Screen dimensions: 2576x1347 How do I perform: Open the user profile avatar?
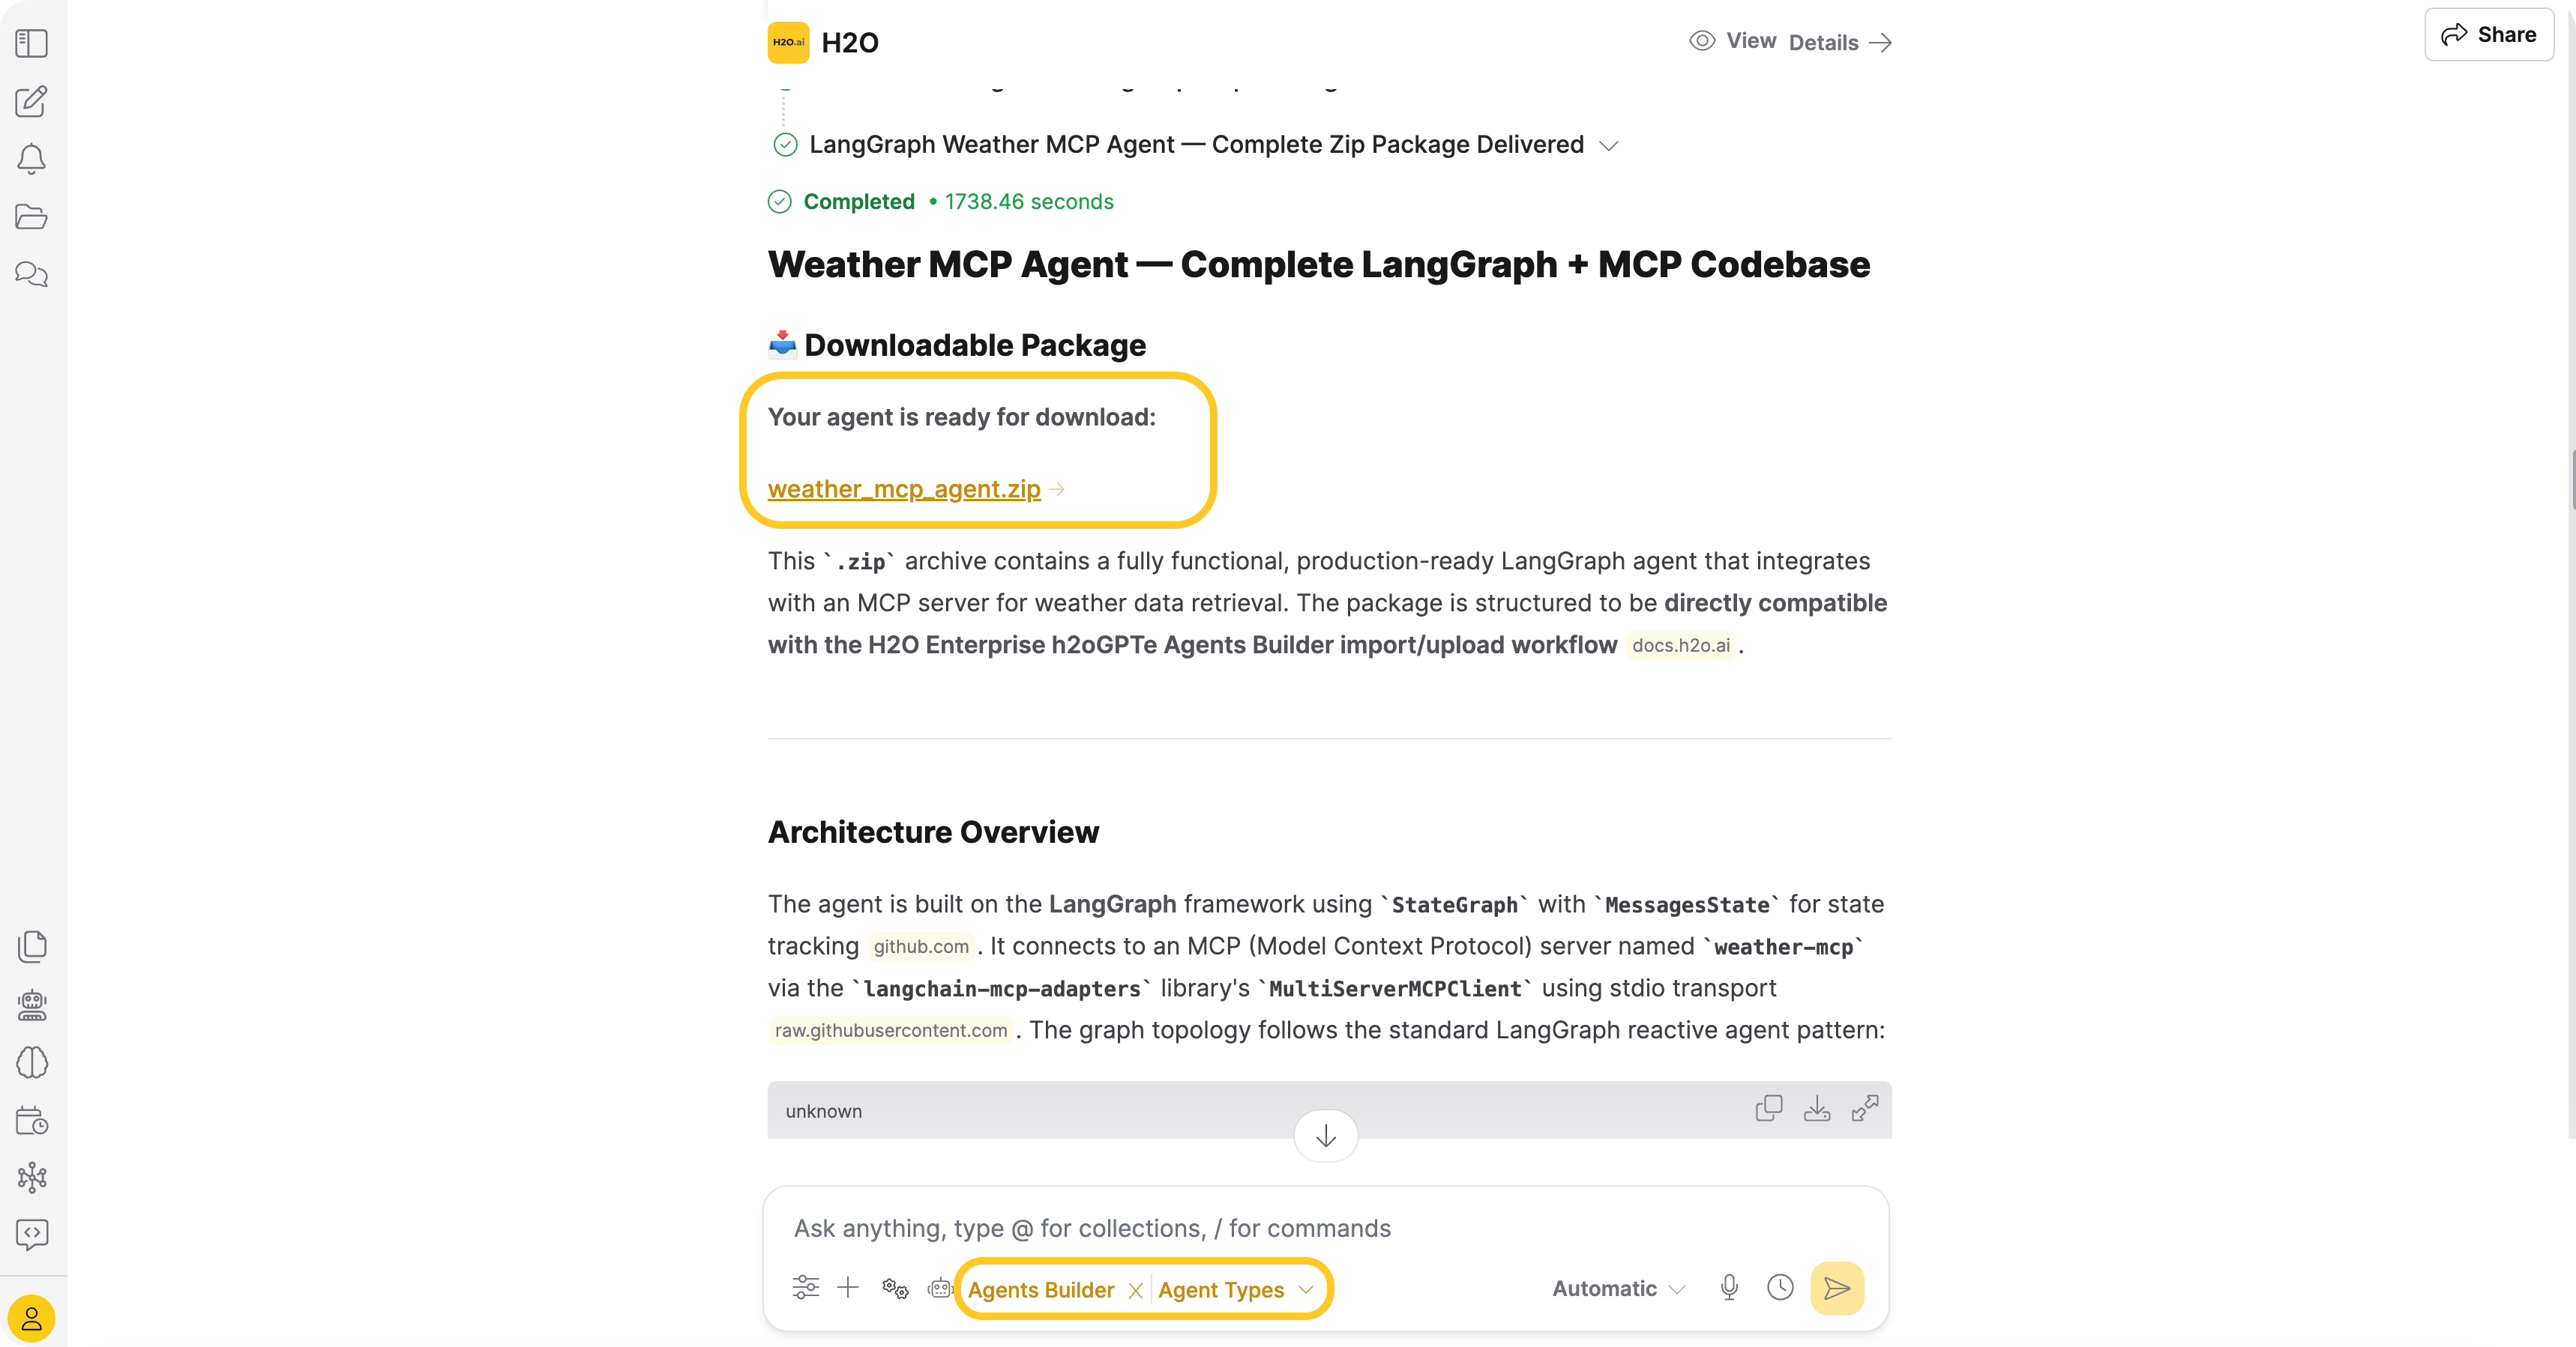click(31, 1319)
